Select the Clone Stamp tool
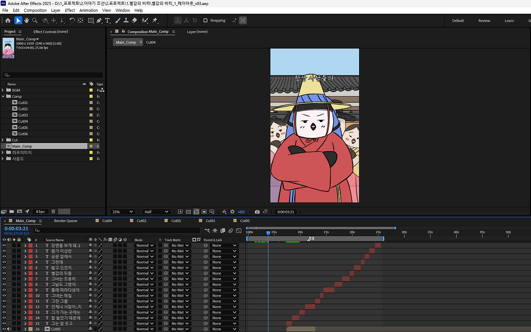The width and height of the screenshot is (531, 332). tap(126, 20)
